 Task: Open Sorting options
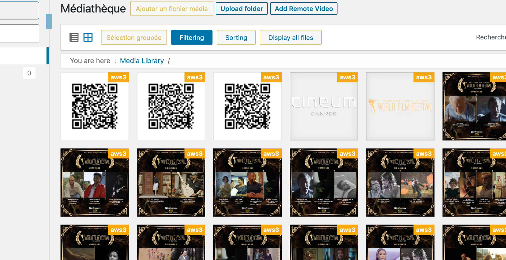tap(236, 37)
